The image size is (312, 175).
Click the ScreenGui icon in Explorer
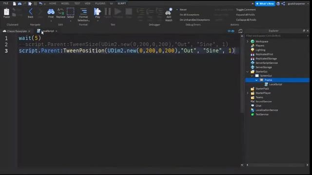(x=257, y=76)
